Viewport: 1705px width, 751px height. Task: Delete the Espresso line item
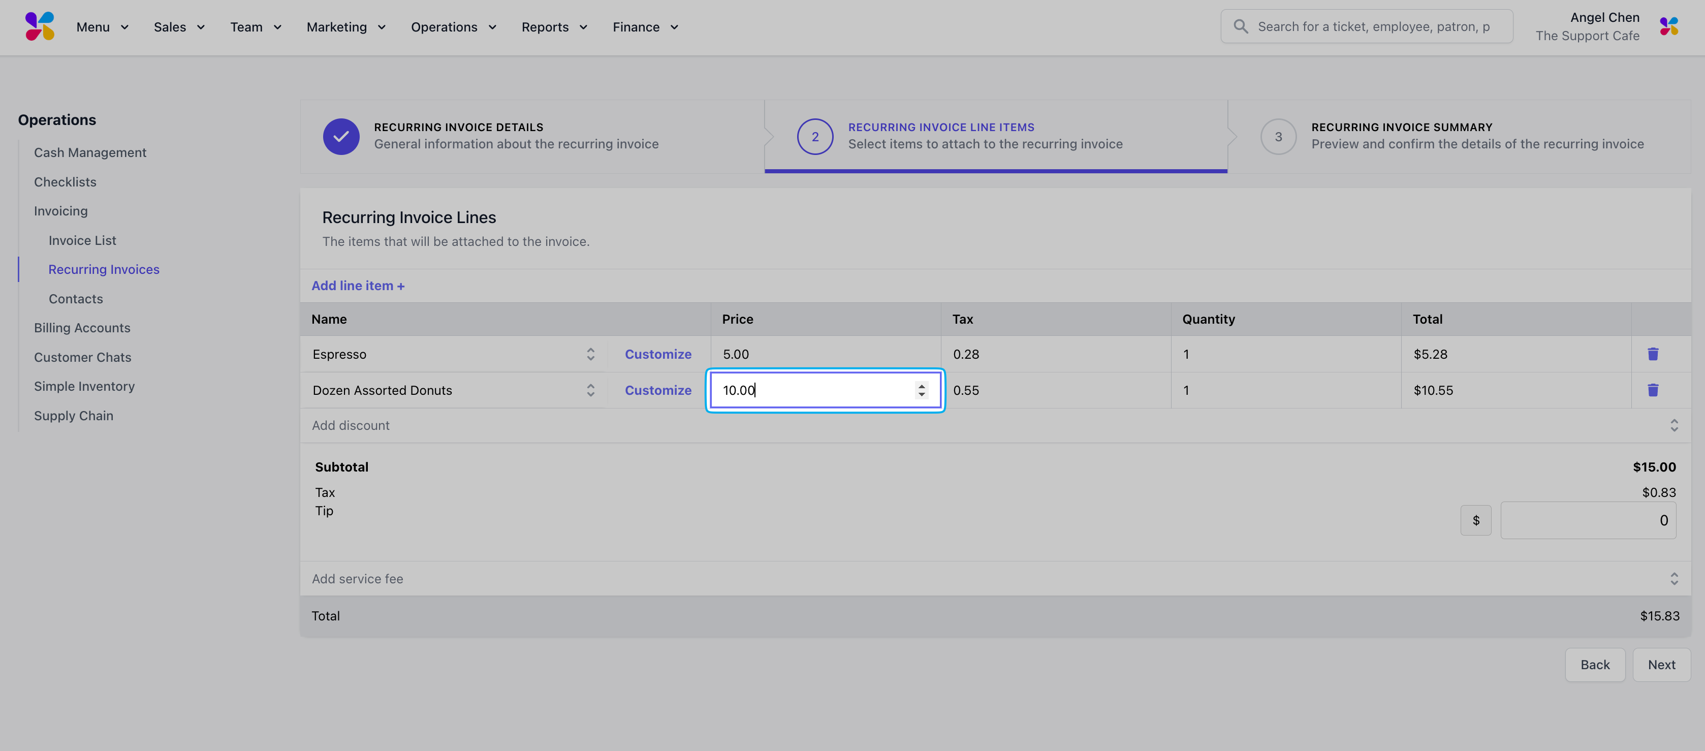(1652, 354)
